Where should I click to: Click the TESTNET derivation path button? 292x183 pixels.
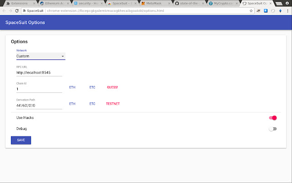pos(113,104)
